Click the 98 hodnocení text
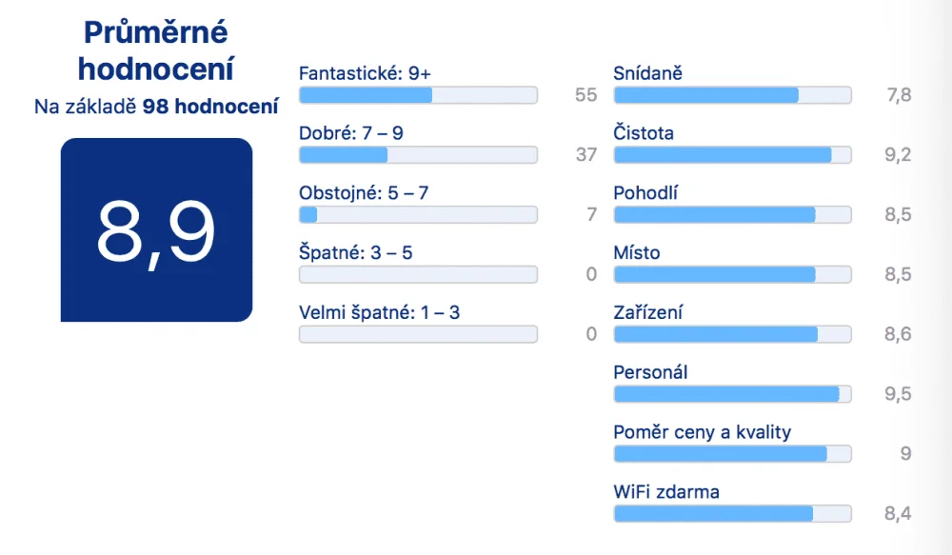Image resolution: width=952 pixels, height=555 pixels. [x=210, y=107]
